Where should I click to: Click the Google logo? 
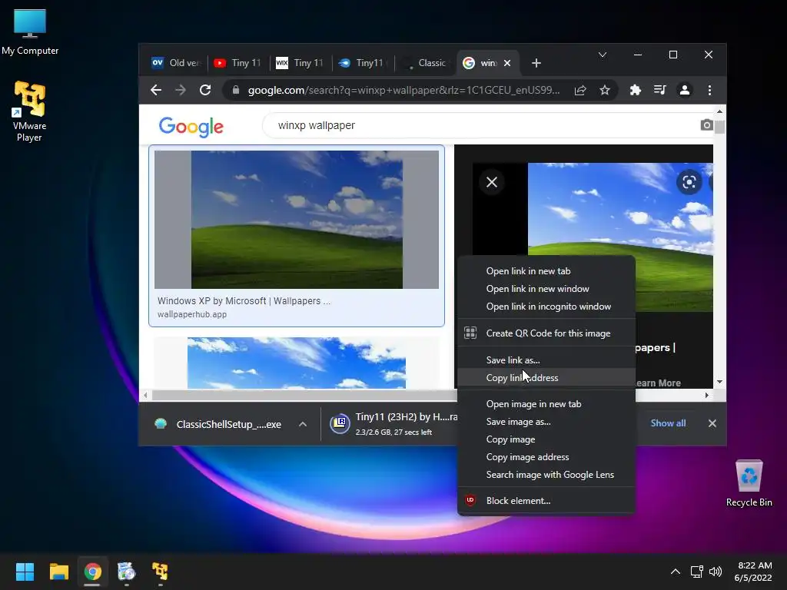click(191, 127)
